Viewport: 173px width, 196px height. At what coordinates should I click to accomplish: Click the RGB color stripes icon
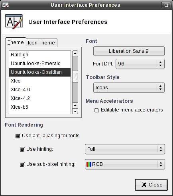(89, 164)
